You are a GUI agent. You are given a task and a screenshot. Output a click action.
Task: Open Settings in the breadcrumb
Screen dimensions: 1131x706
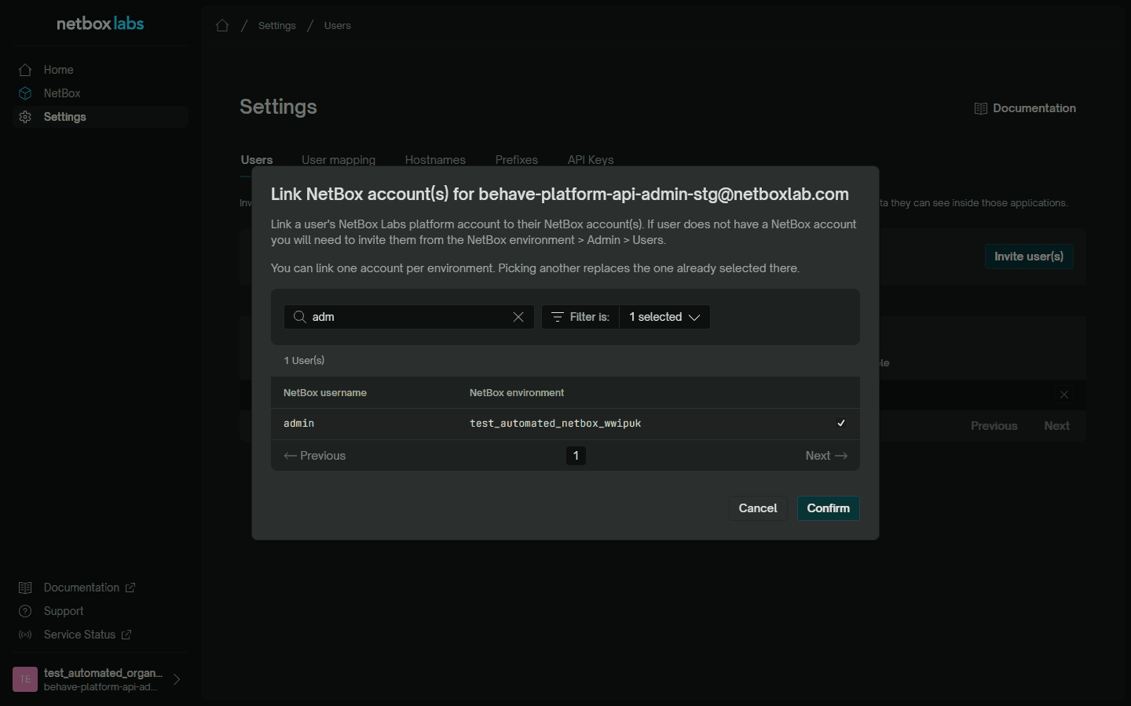pyautogui.click(x=277, y=26)
